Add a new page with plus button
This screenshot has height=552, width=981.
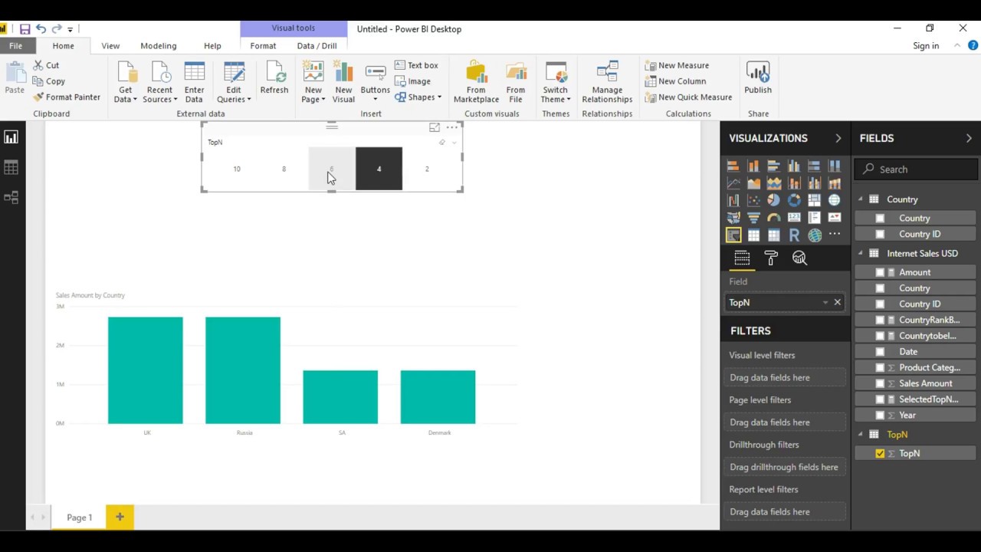point(120,517)
